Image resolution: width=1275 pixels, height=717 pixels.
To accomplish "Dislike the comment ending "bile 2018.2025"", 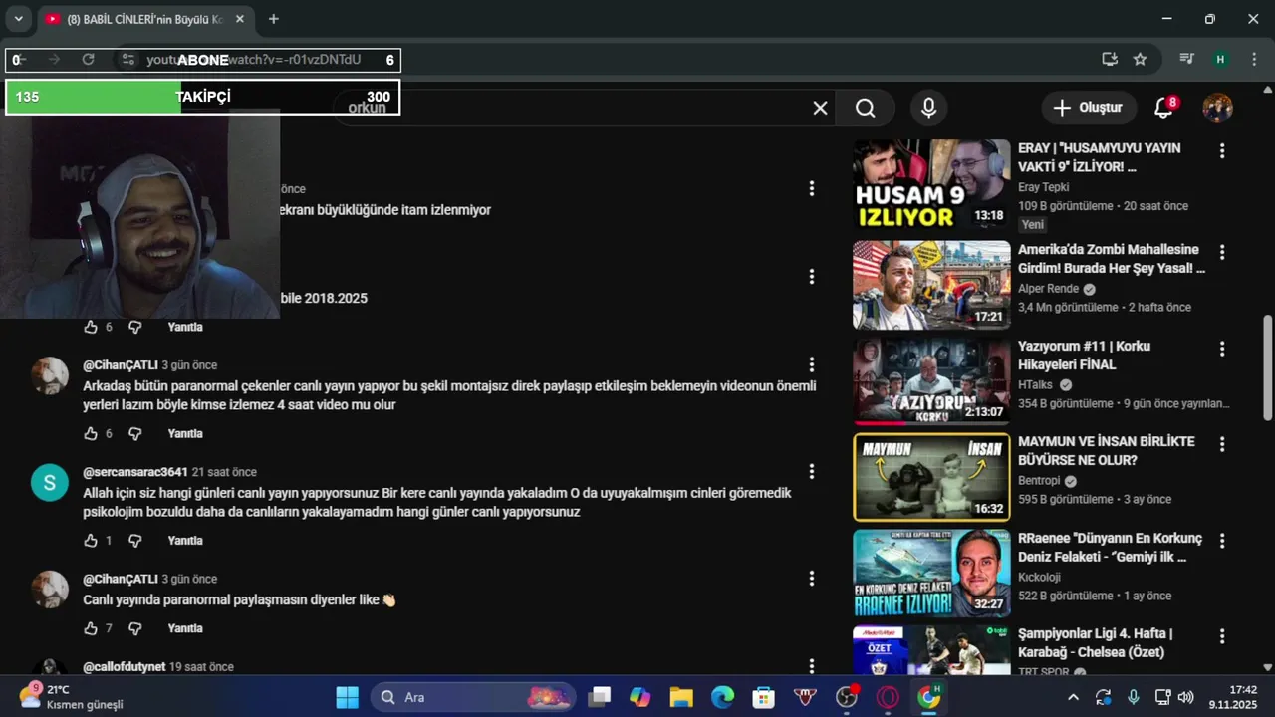I will pos(135,327).
